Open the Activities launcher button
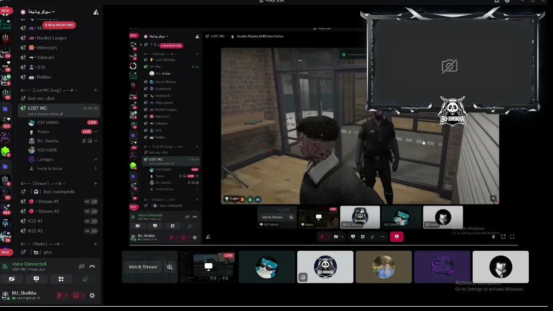The width and height of the screenshot is (553, 311). point(61,279)
